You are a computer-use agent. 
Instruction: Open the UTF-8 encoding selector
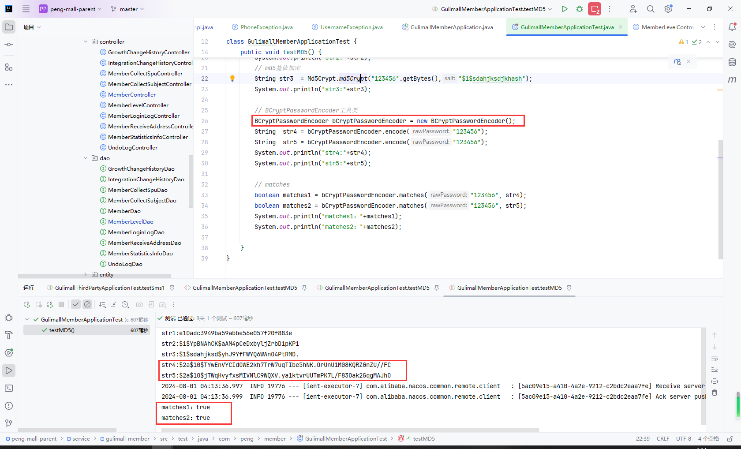coord(684,439)
